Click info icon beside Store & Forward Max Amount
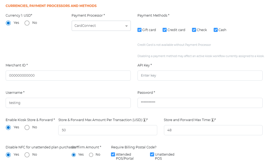Viewport: 276px width, 165px height. click(145, 120)
